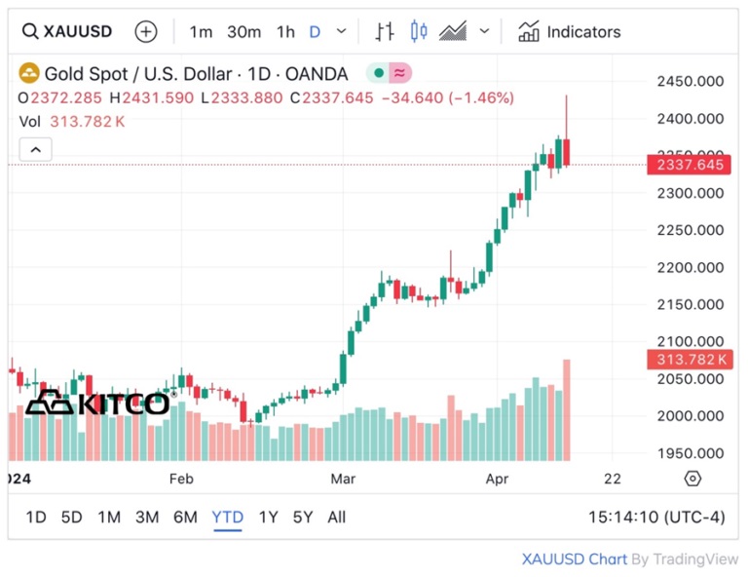Switch to the 1Y range tab

268,518
